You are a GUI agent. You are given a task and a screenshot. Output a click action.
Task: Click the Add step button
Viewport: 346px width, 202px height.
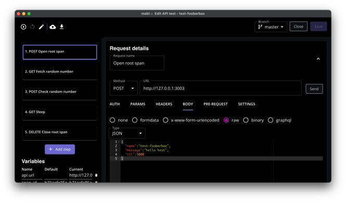tap(60, 150)
